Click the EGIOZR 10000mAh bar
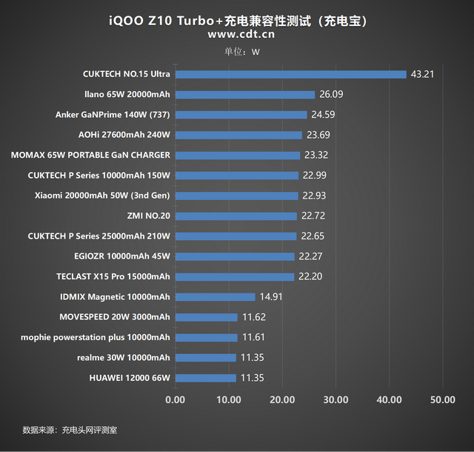The width and height of the screenshot is (474, 452). [235, 257]
